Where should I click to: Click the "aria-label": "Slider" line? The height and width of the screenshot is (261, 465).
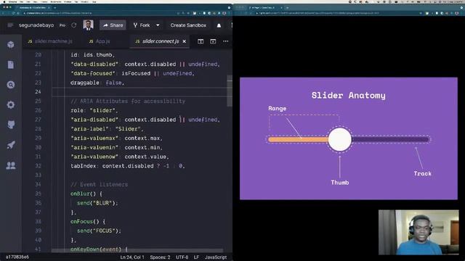[107, 129]
